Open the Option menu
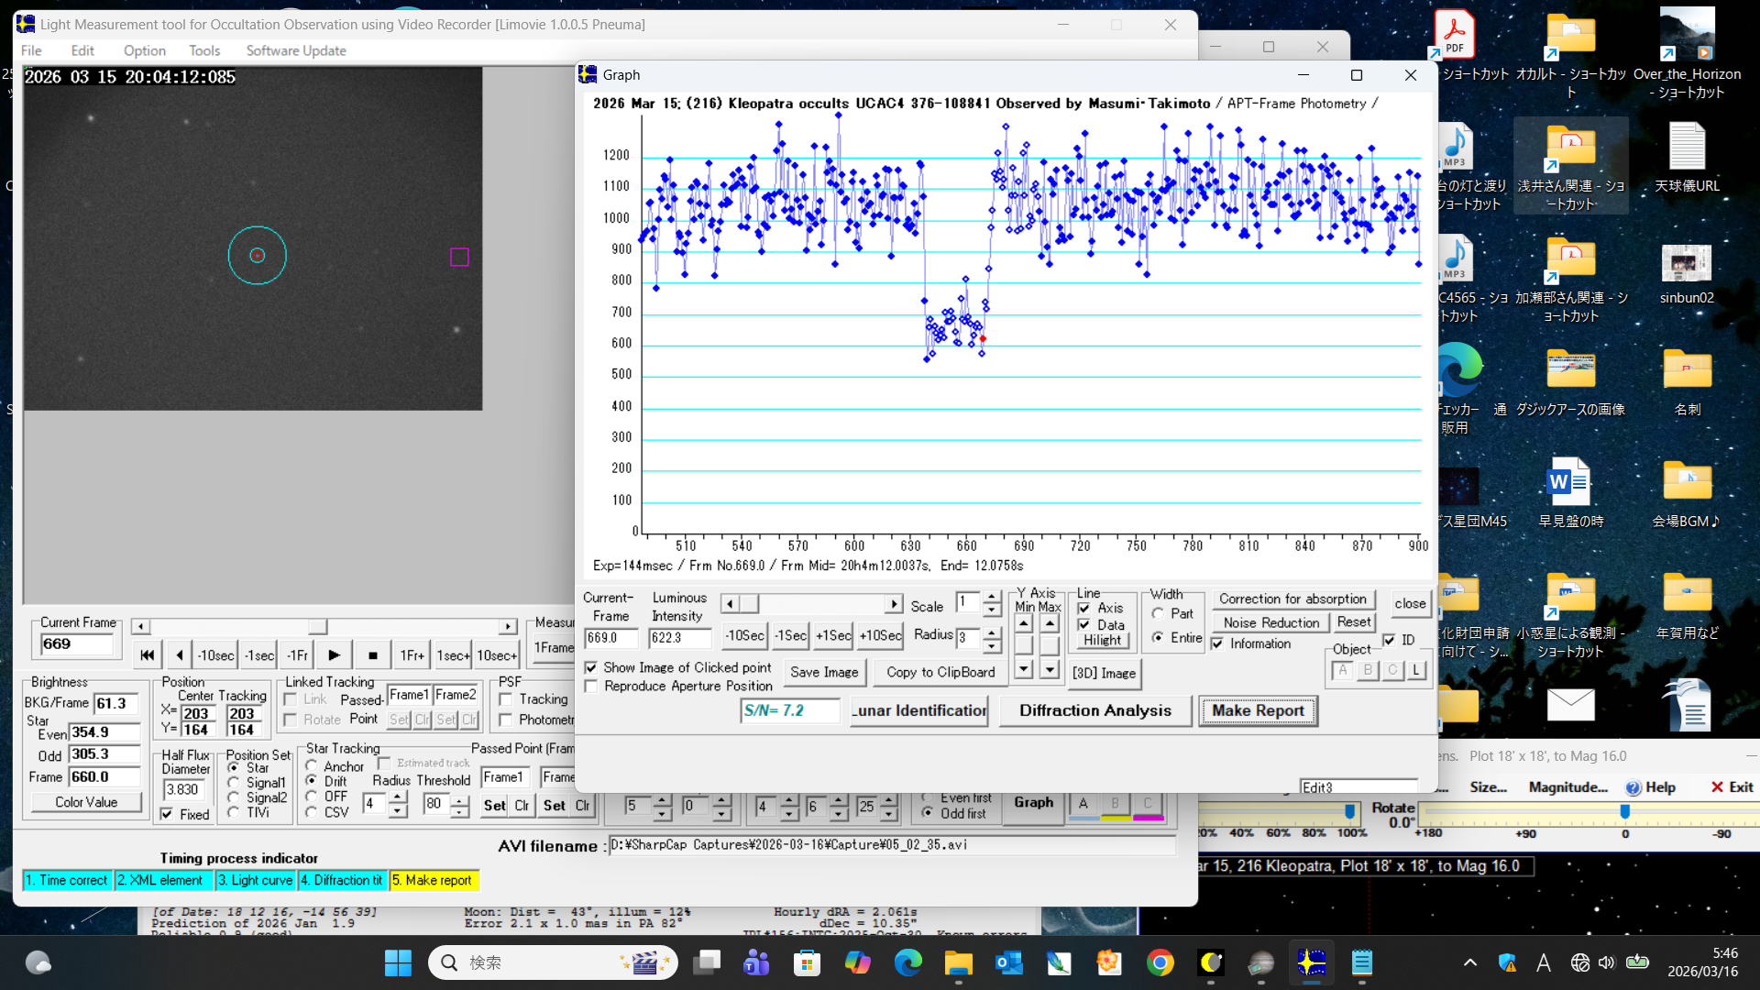Image resolution: width=1760 pixels, height=990 pixels. (145, 50)
